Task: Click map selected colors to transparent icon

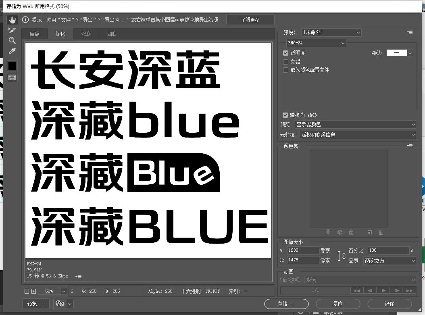Action: [328, 232]
